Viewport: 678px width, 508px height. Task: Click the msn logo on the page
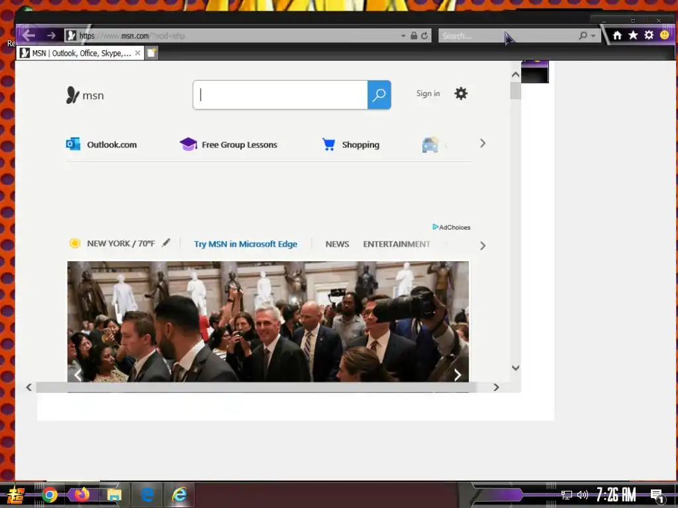[85, 95]
